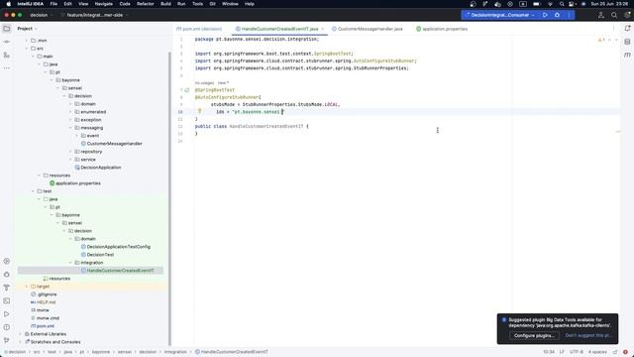Viewport: 634px width, 357px height.
Task: Select pom.xml in project tree
Action: pos(43,326)
